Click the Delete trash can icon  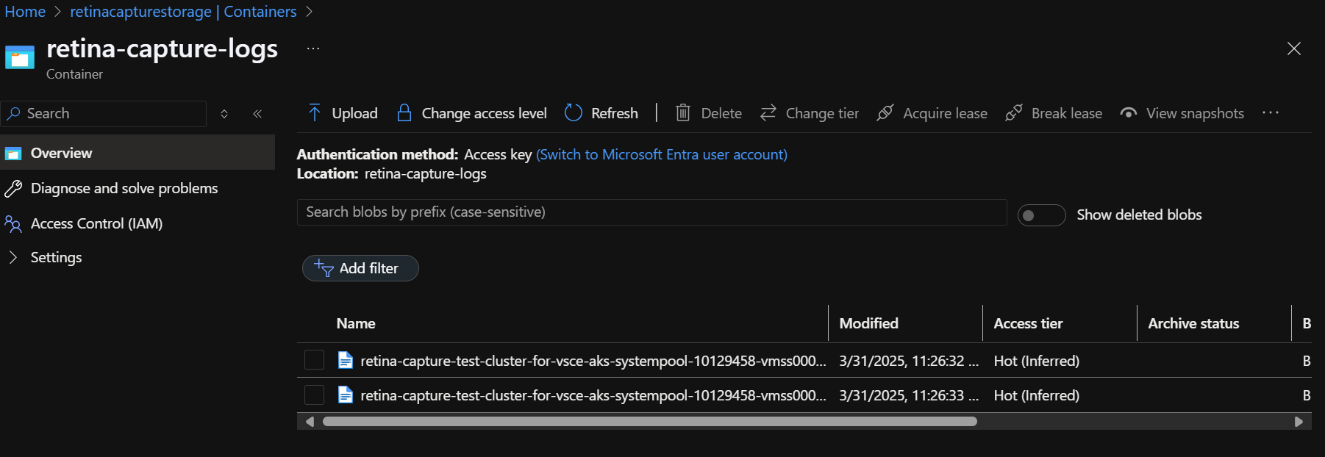tap(683, 112)
